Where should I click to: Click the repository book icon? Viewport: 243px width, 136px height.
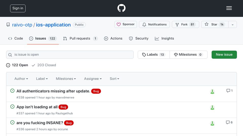(x=8, y=25)
